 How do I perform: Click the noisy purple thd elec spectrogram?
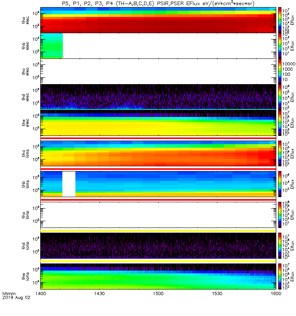click(158, 97)
